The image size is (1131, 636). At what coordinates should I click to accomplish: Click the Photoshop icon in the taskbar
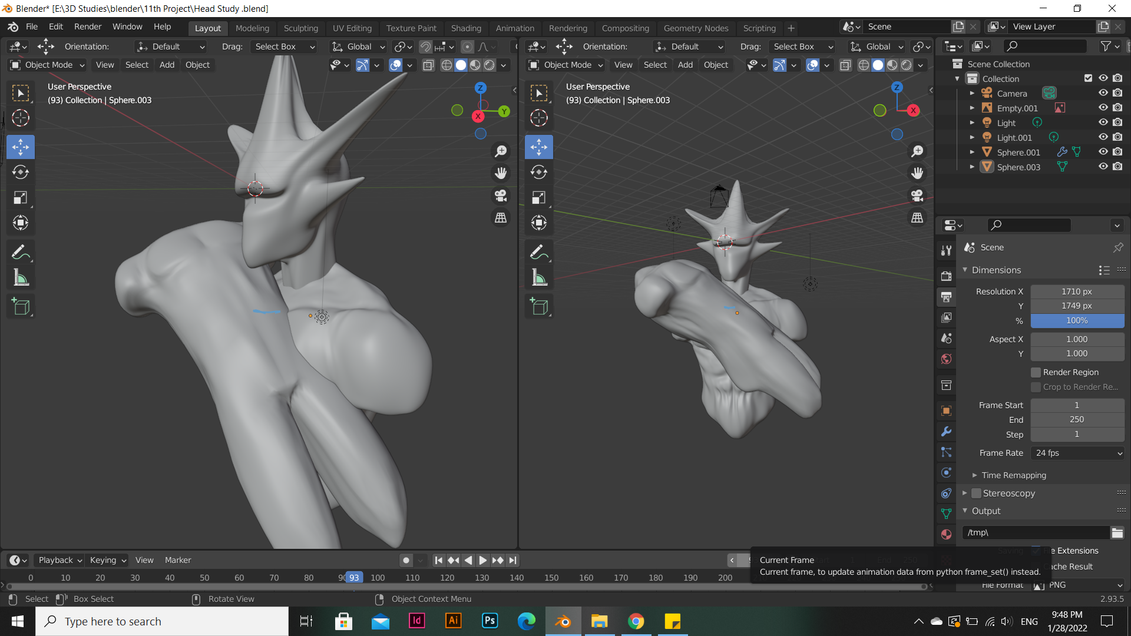[x=490, y=621]
